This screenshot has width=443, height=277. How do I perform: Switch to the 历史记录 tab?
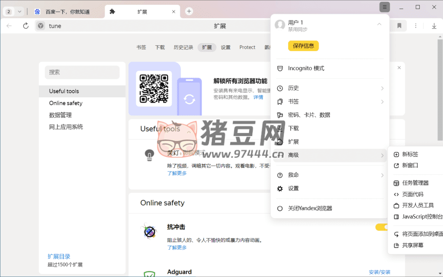click(183, 48)
